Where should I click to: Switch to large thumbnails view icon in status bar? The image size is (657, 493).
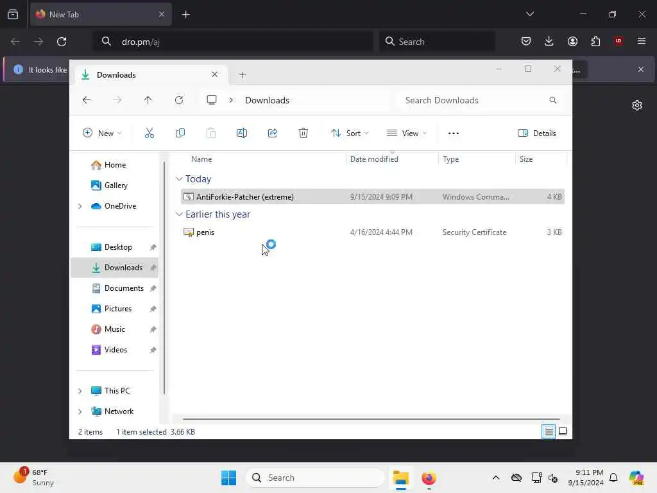tap(563, 431)
